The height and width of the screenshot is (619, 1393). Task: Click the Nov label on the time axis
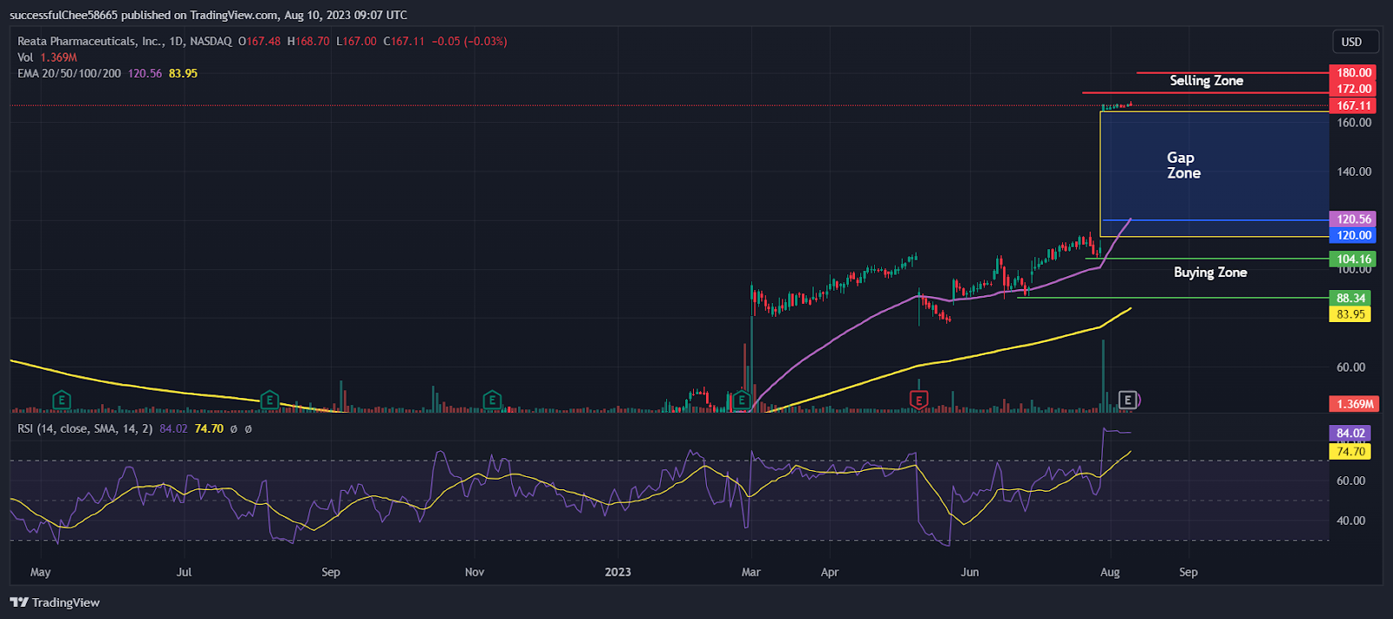pos(474,572)
